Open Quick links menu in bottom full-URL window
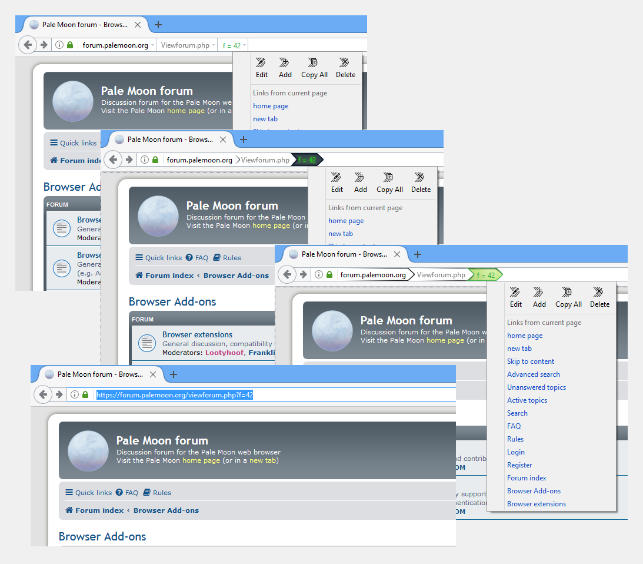Viewport: 643px width, 564px height. tap(89, 493)
